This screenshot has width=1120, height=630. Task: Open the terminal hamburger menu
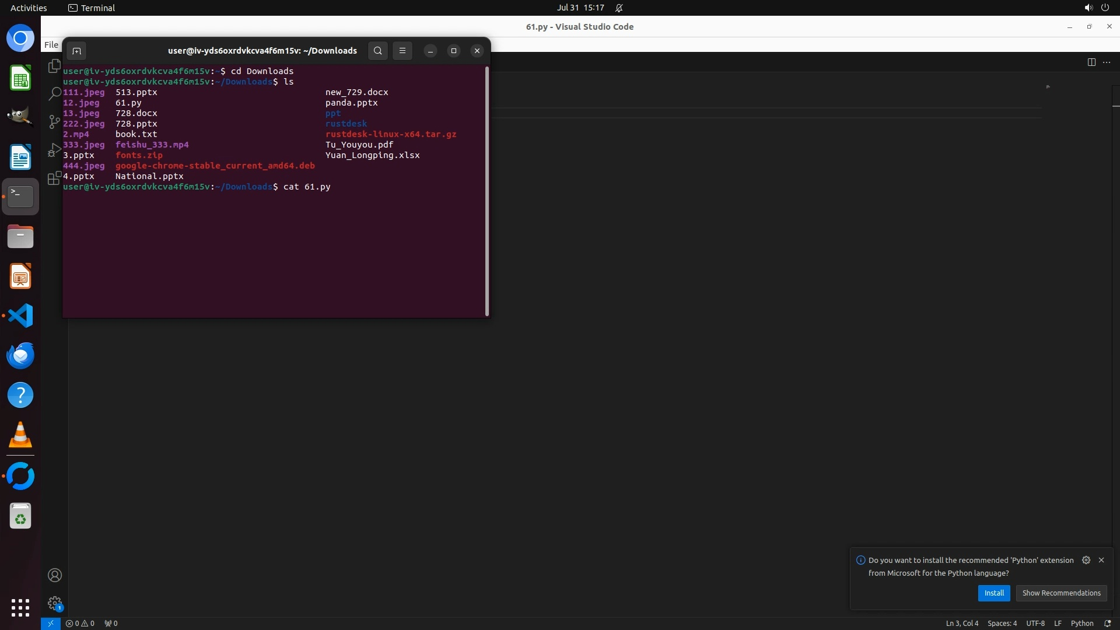402,51
